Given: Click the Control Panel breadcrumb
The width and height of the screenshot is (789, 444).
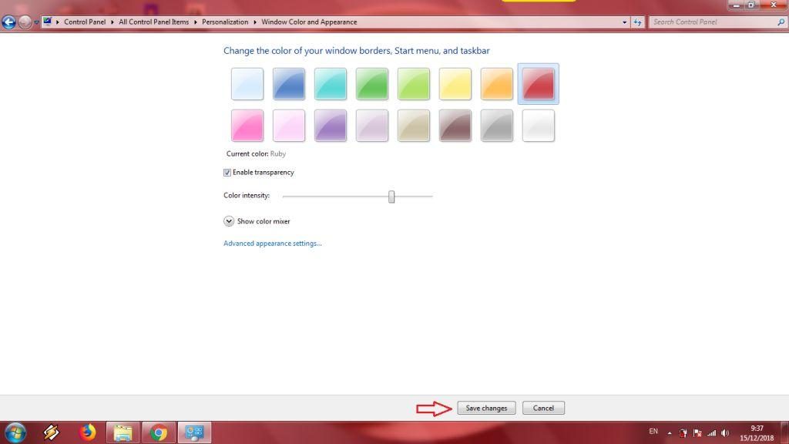Looking at the screenshot, I should pos(85,22).
